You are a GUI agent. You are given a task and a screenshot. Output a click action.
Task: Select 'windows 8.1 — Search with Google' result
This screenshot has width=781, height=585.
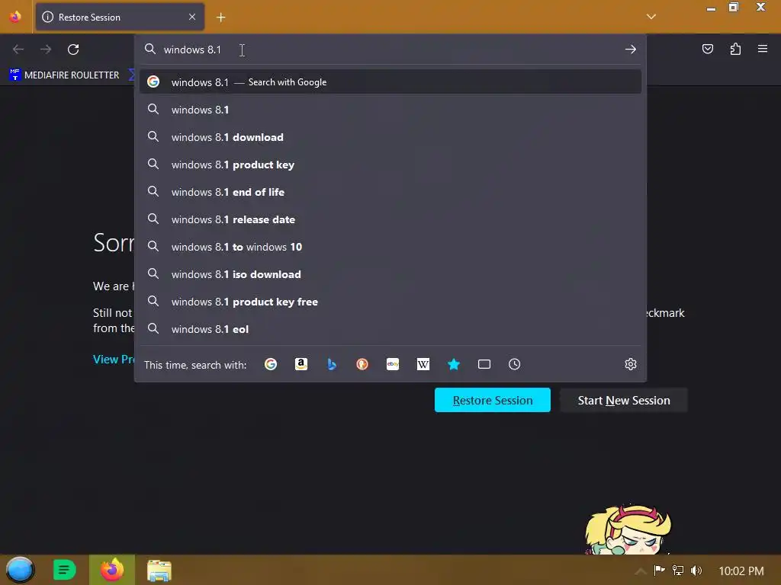390,82
